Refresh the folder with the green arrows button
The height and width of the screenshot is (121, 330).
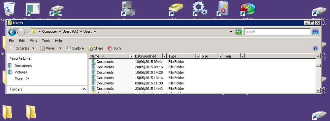pyautogui.click(x=239, y=32)
